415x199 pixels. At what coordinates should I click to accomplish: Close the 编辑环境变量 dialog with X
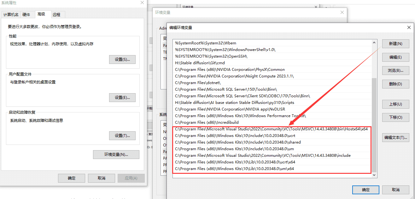pos(409,27)
